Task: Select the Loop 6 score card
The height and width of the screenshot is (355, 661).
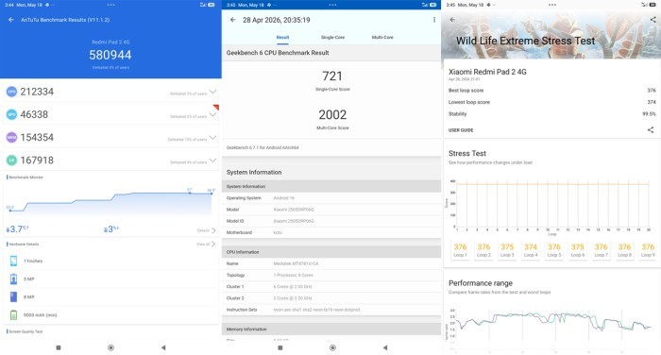Action: point(578,249)
